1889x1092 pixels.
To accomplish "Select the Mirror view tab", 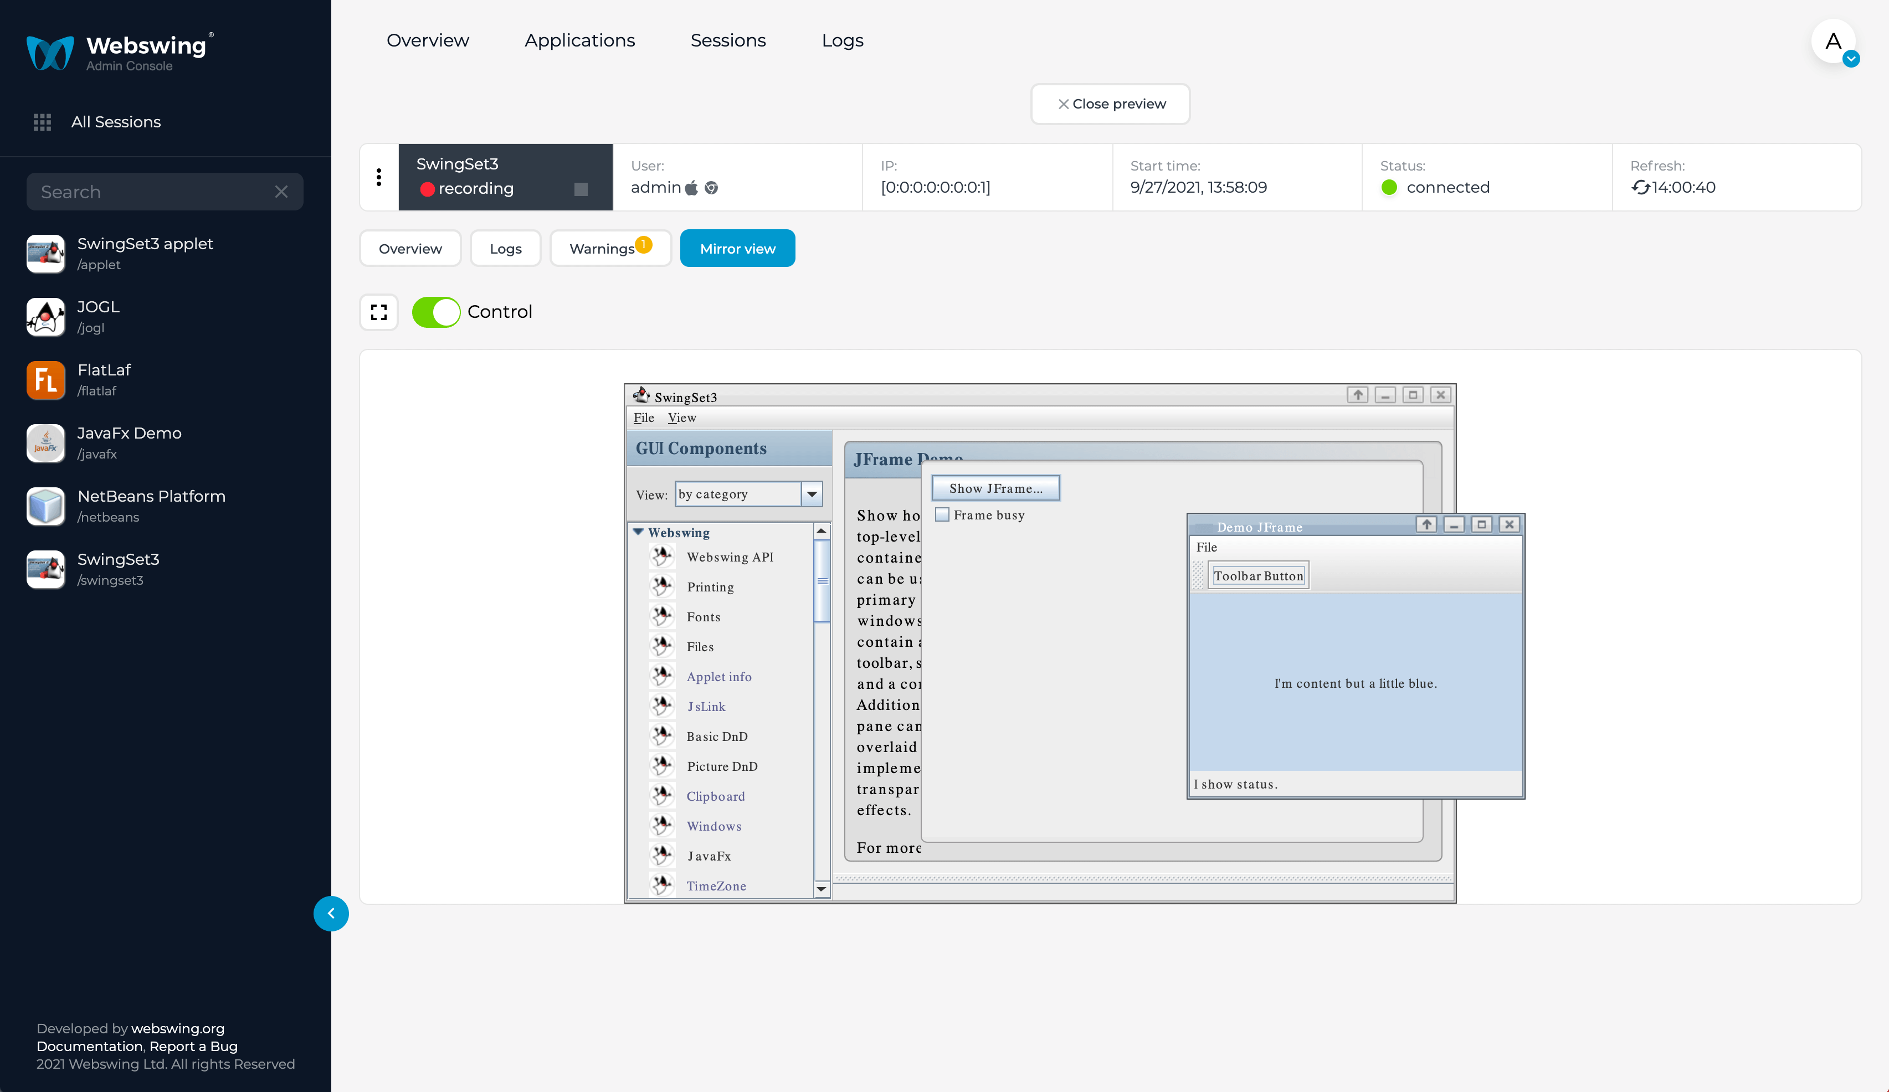I will point(738,248).
